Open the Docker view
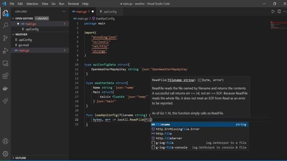287x161 pixels. [x=5, y=89]
